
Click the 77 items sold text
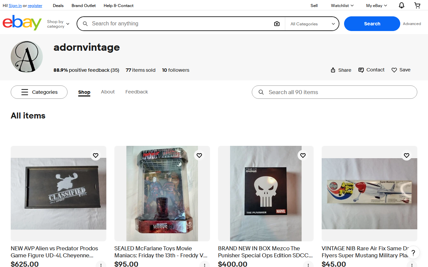(140, 70)
